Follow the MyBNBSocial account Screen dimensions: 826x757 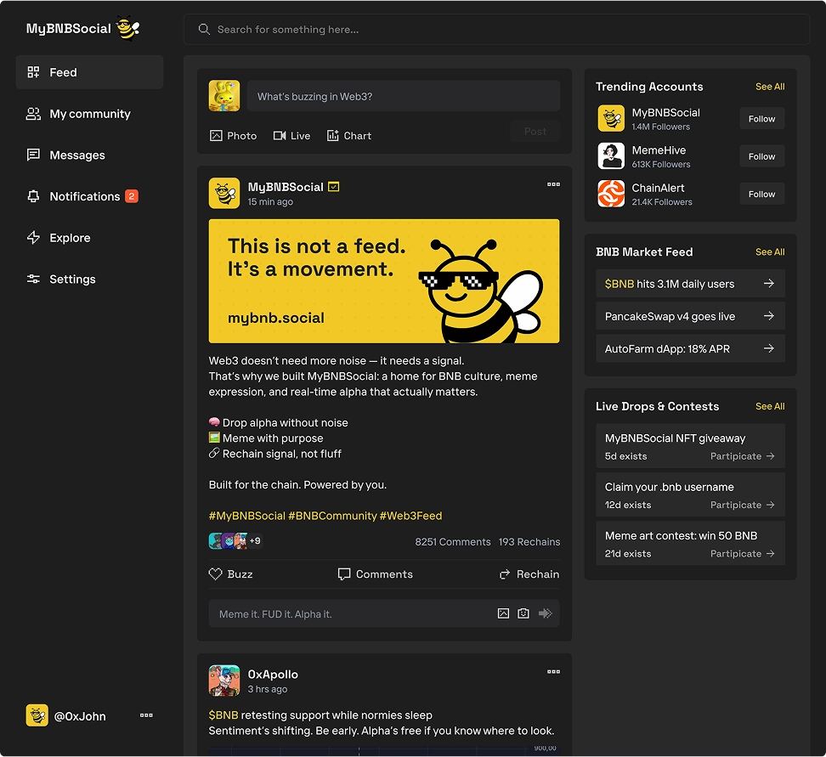761,119
